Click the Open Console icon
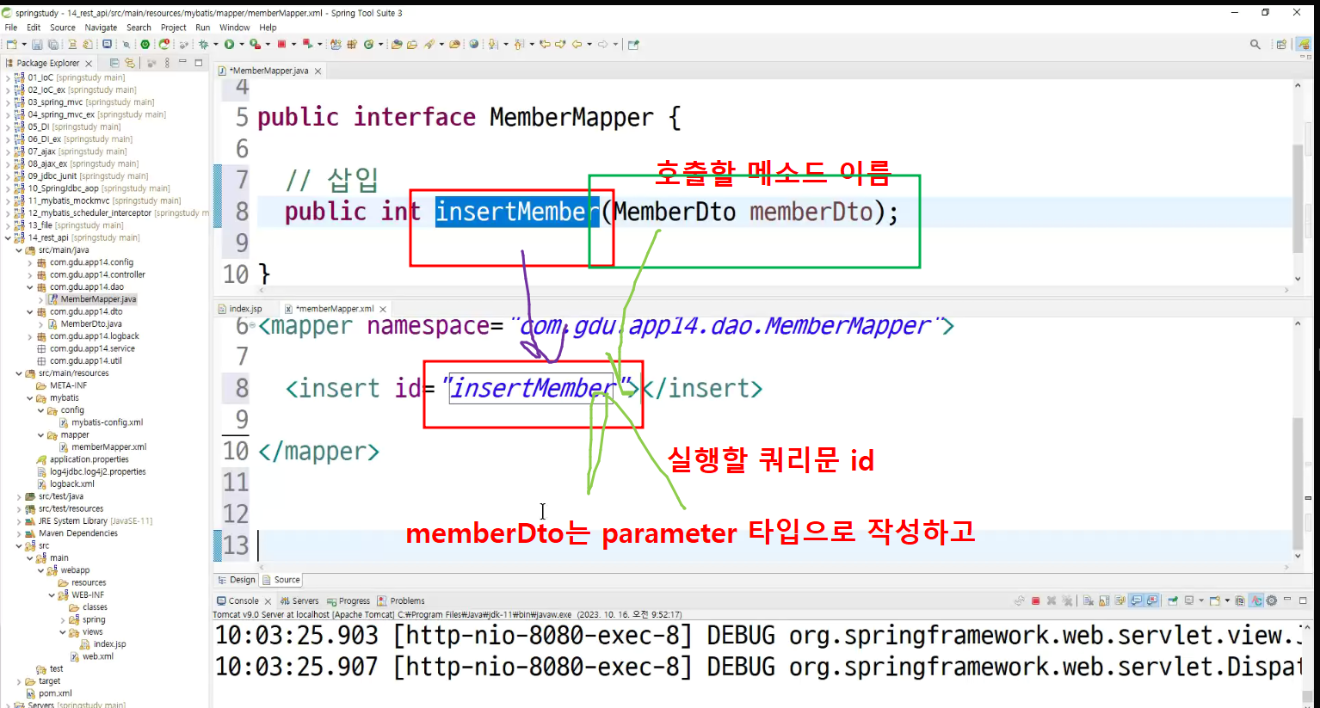Image resolution: width=1320 pixels, height=708 pixels. click(1215, 600)
